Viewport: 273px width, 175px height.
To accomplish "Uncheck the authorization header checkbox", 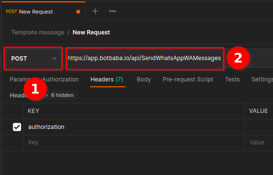I will click(x=17, y=127).
